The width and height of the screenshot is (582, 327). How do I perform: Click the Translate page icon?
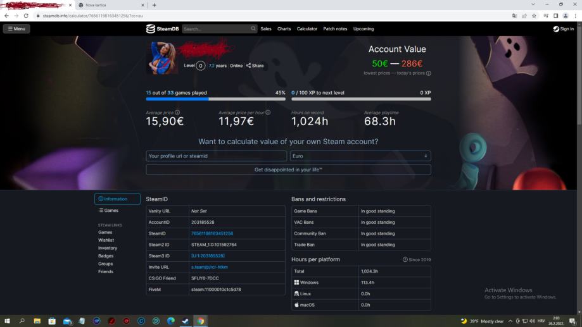pyautogui.click(x=514, y=16)
